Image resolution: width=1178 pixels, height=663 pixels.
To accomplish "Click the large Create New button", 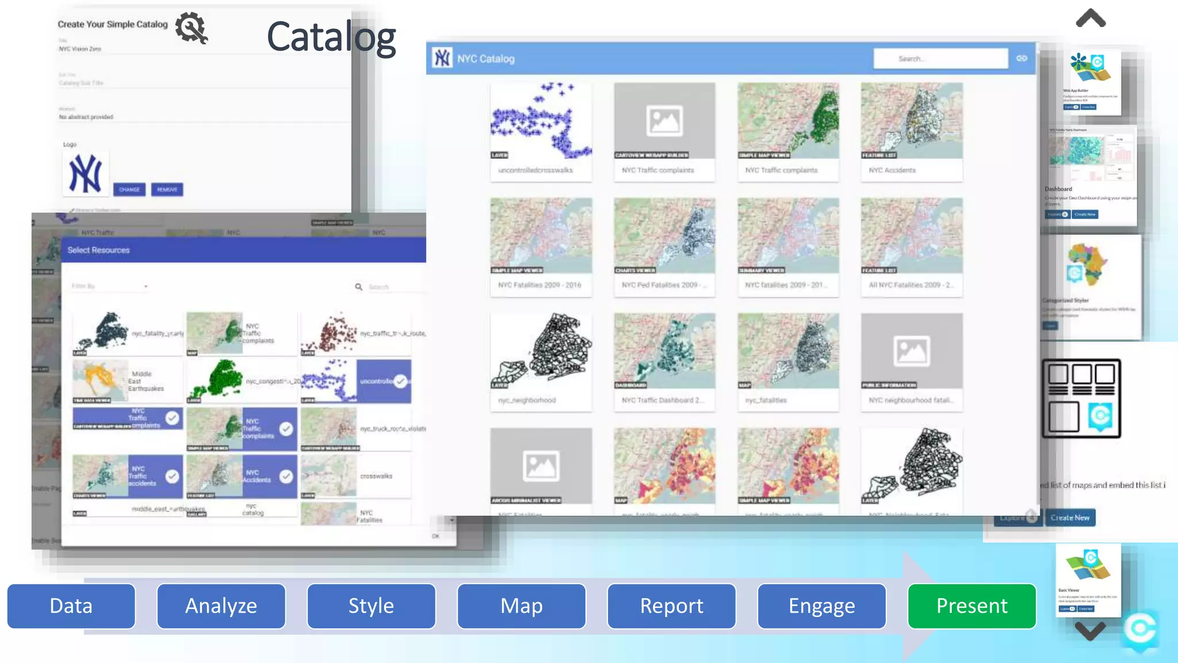I will point(1070,517).
